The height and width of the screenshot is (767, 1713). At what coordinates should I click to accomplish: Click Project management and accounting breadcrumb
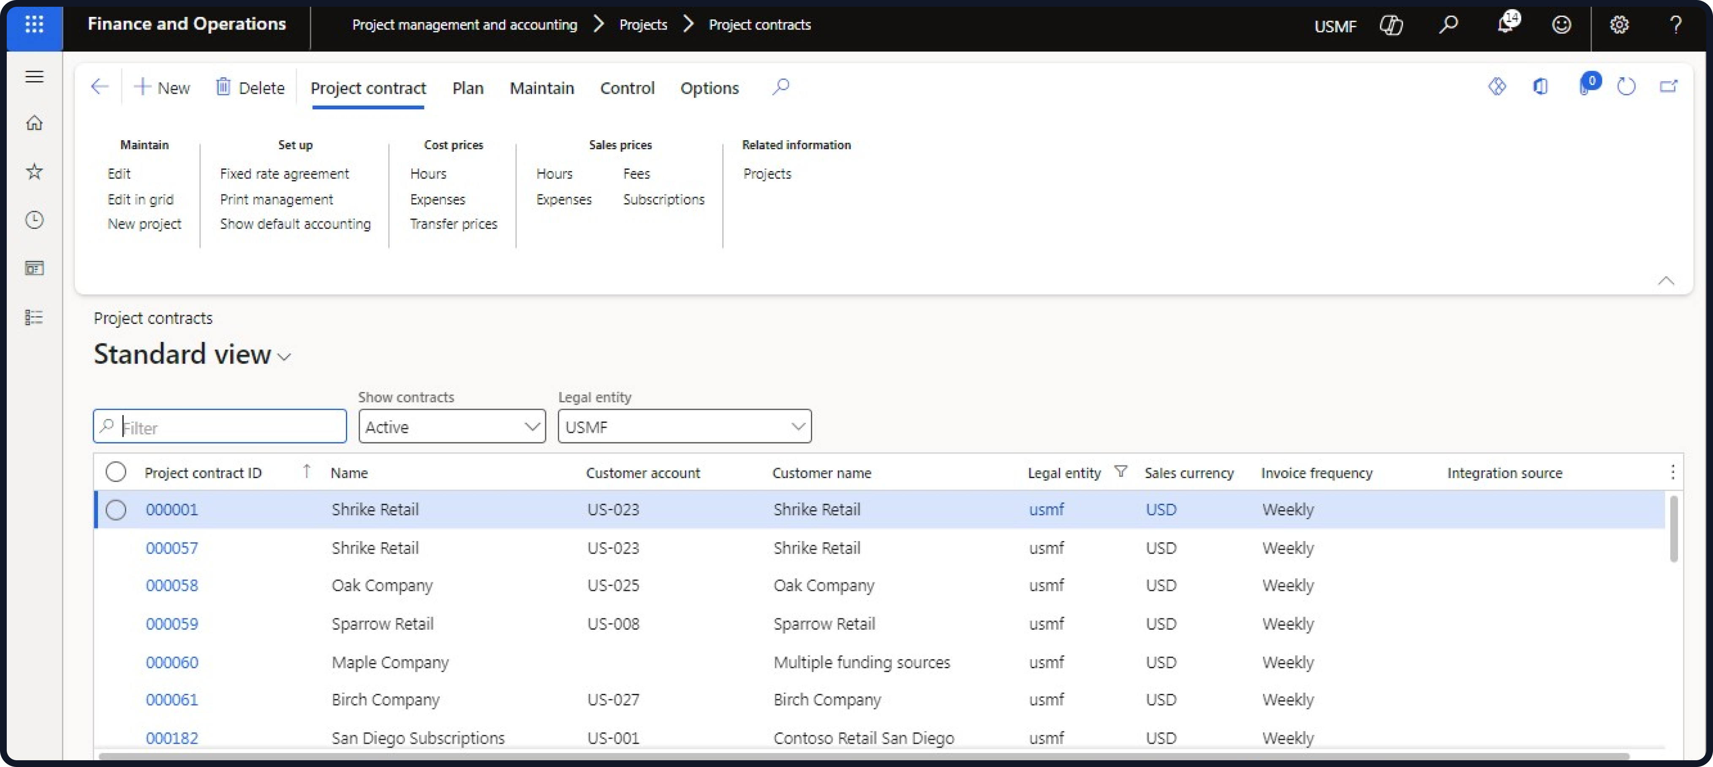(464, 24)
